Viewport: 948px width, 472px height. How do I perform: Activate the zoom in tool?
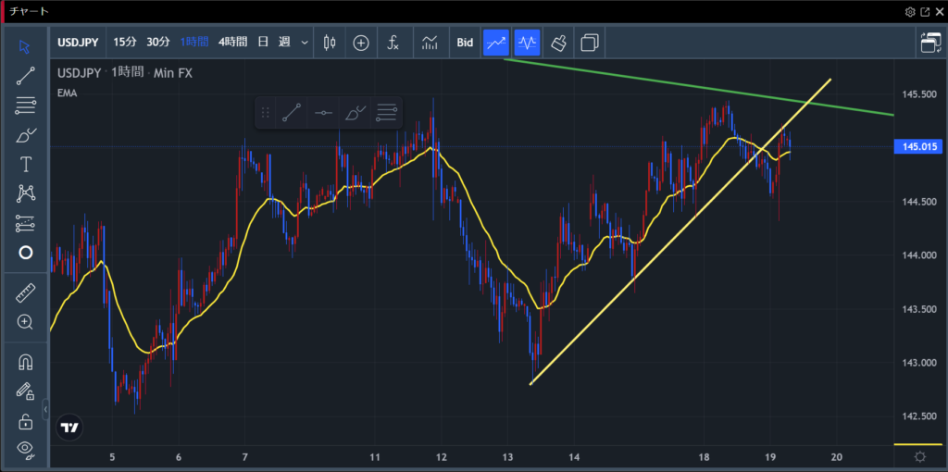click(x=25, y=322)
